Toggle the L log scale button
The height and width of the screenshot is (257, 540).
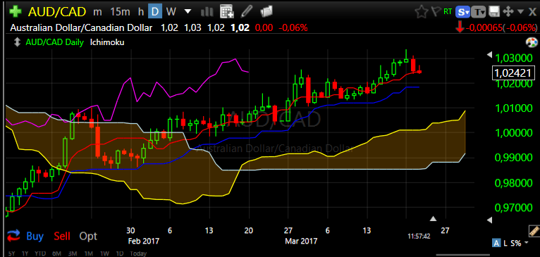click(x=505, y=243)
